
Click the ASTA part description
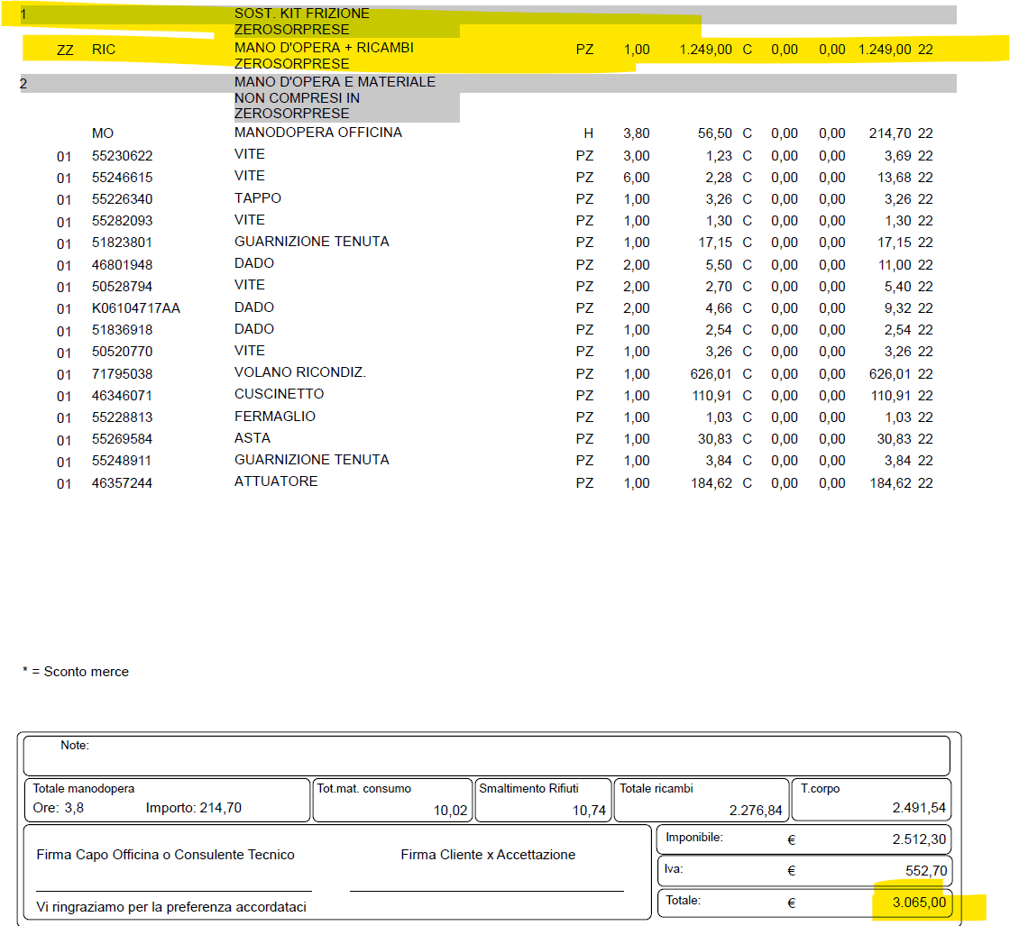pos(252,438)
